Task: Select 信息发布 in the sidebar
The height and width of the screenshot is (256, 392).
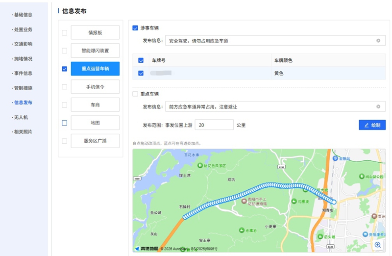Action: [x=23, y=102]
